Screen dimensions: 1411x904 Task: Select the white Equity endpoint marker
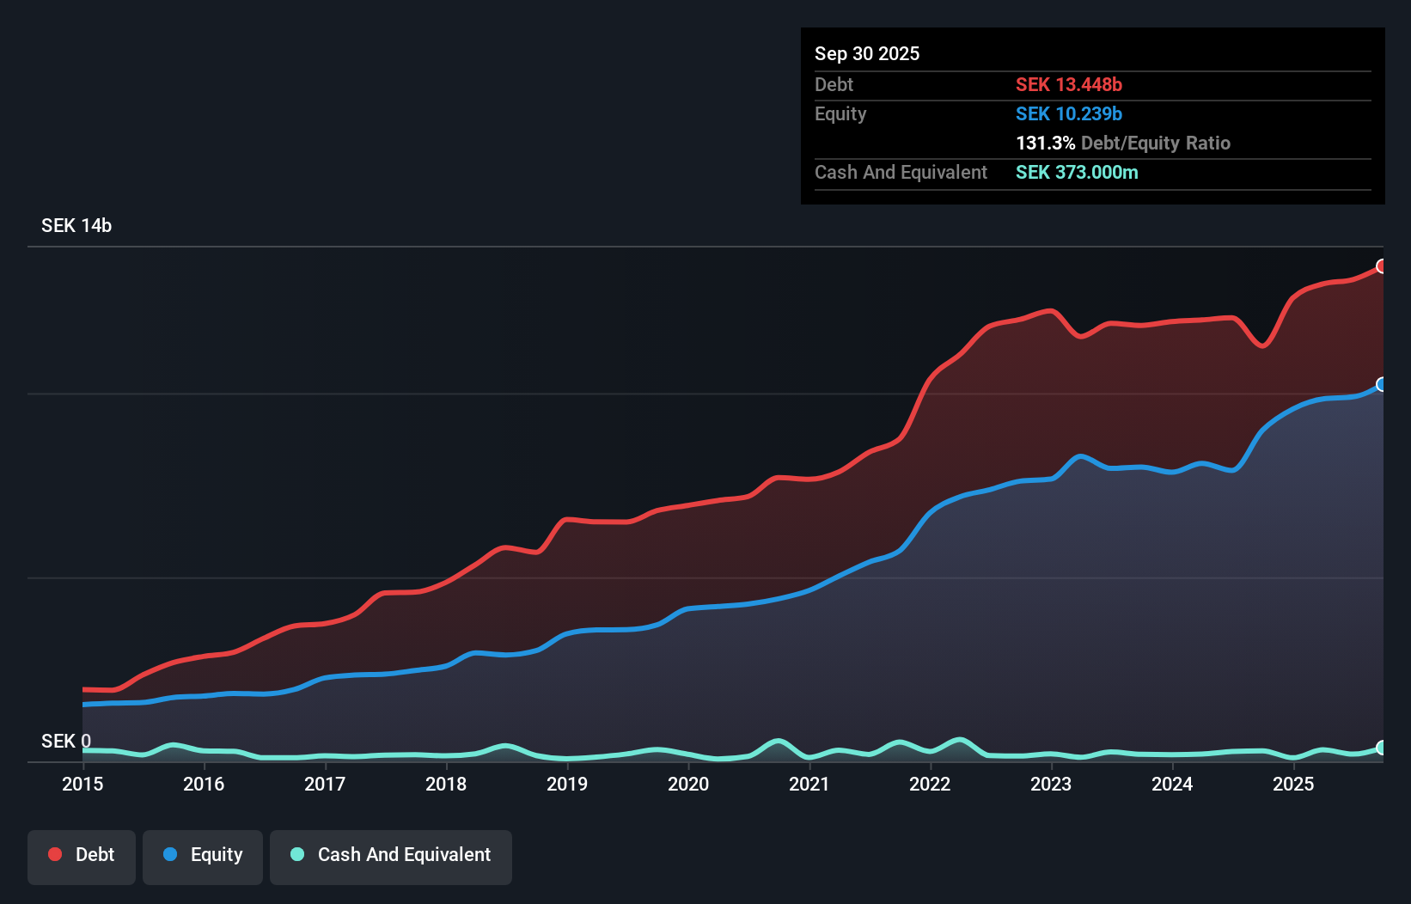tap(1381, 386)
